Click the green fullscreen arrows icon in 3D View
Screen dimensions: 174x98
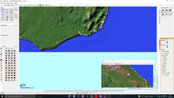[121, 63]
